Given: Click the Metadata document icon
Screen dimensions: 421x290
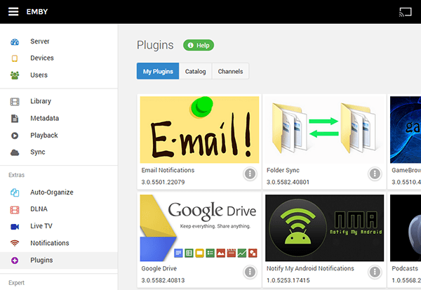Looking at the screenshot, I should click(x=15, y=119).
